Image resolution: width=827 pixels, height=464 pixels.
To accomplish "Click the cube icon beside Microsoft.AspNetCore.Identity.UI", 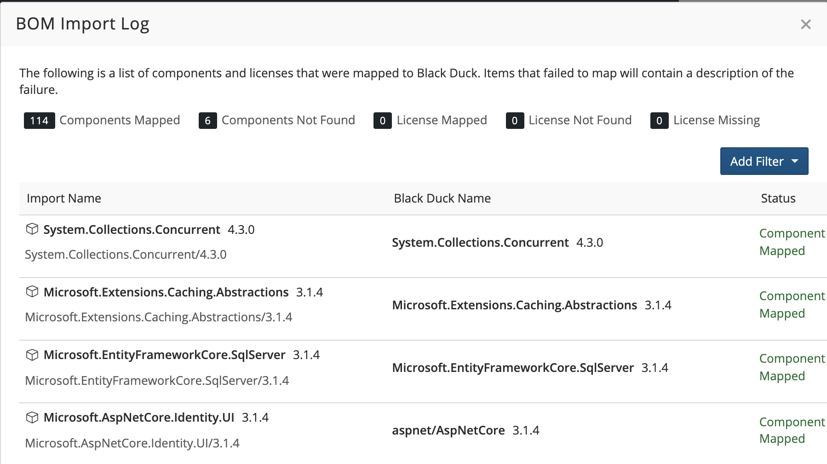I will tap(33, 418).
